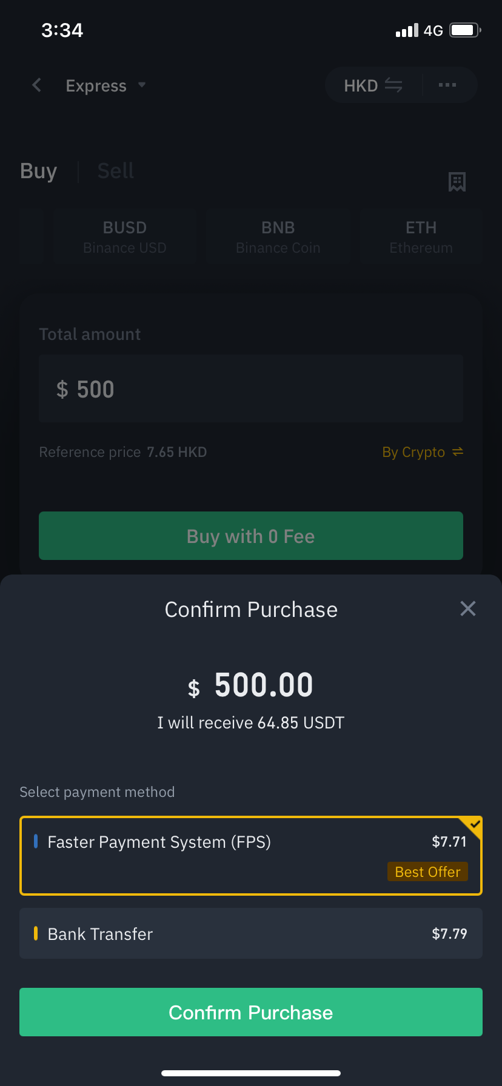The width and height of the screenshot is (502, 1086).
Task: Toggle By Crypto input mode
Action: coord(423,452)
